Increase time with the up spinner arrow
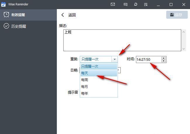This screenshot has height=134, width=190. click(x=163, y=58)
